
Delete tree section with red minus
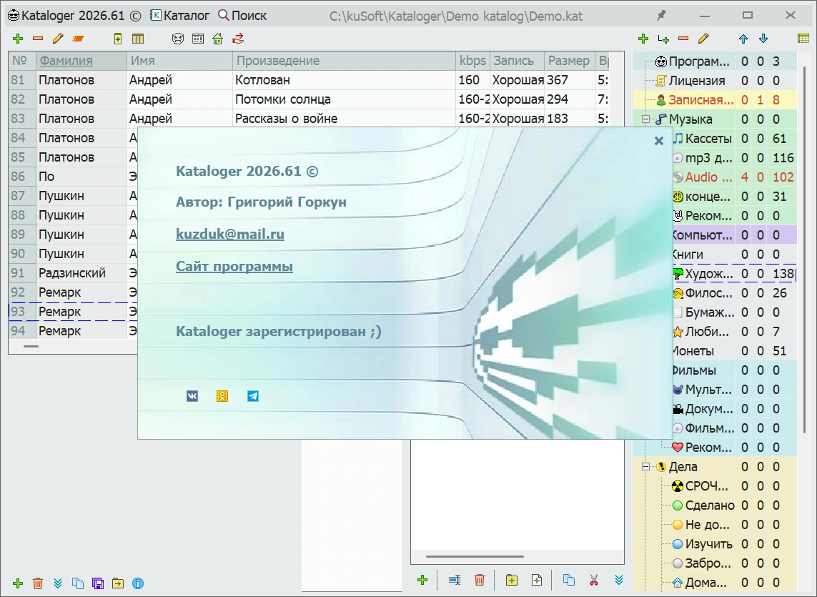683,39
